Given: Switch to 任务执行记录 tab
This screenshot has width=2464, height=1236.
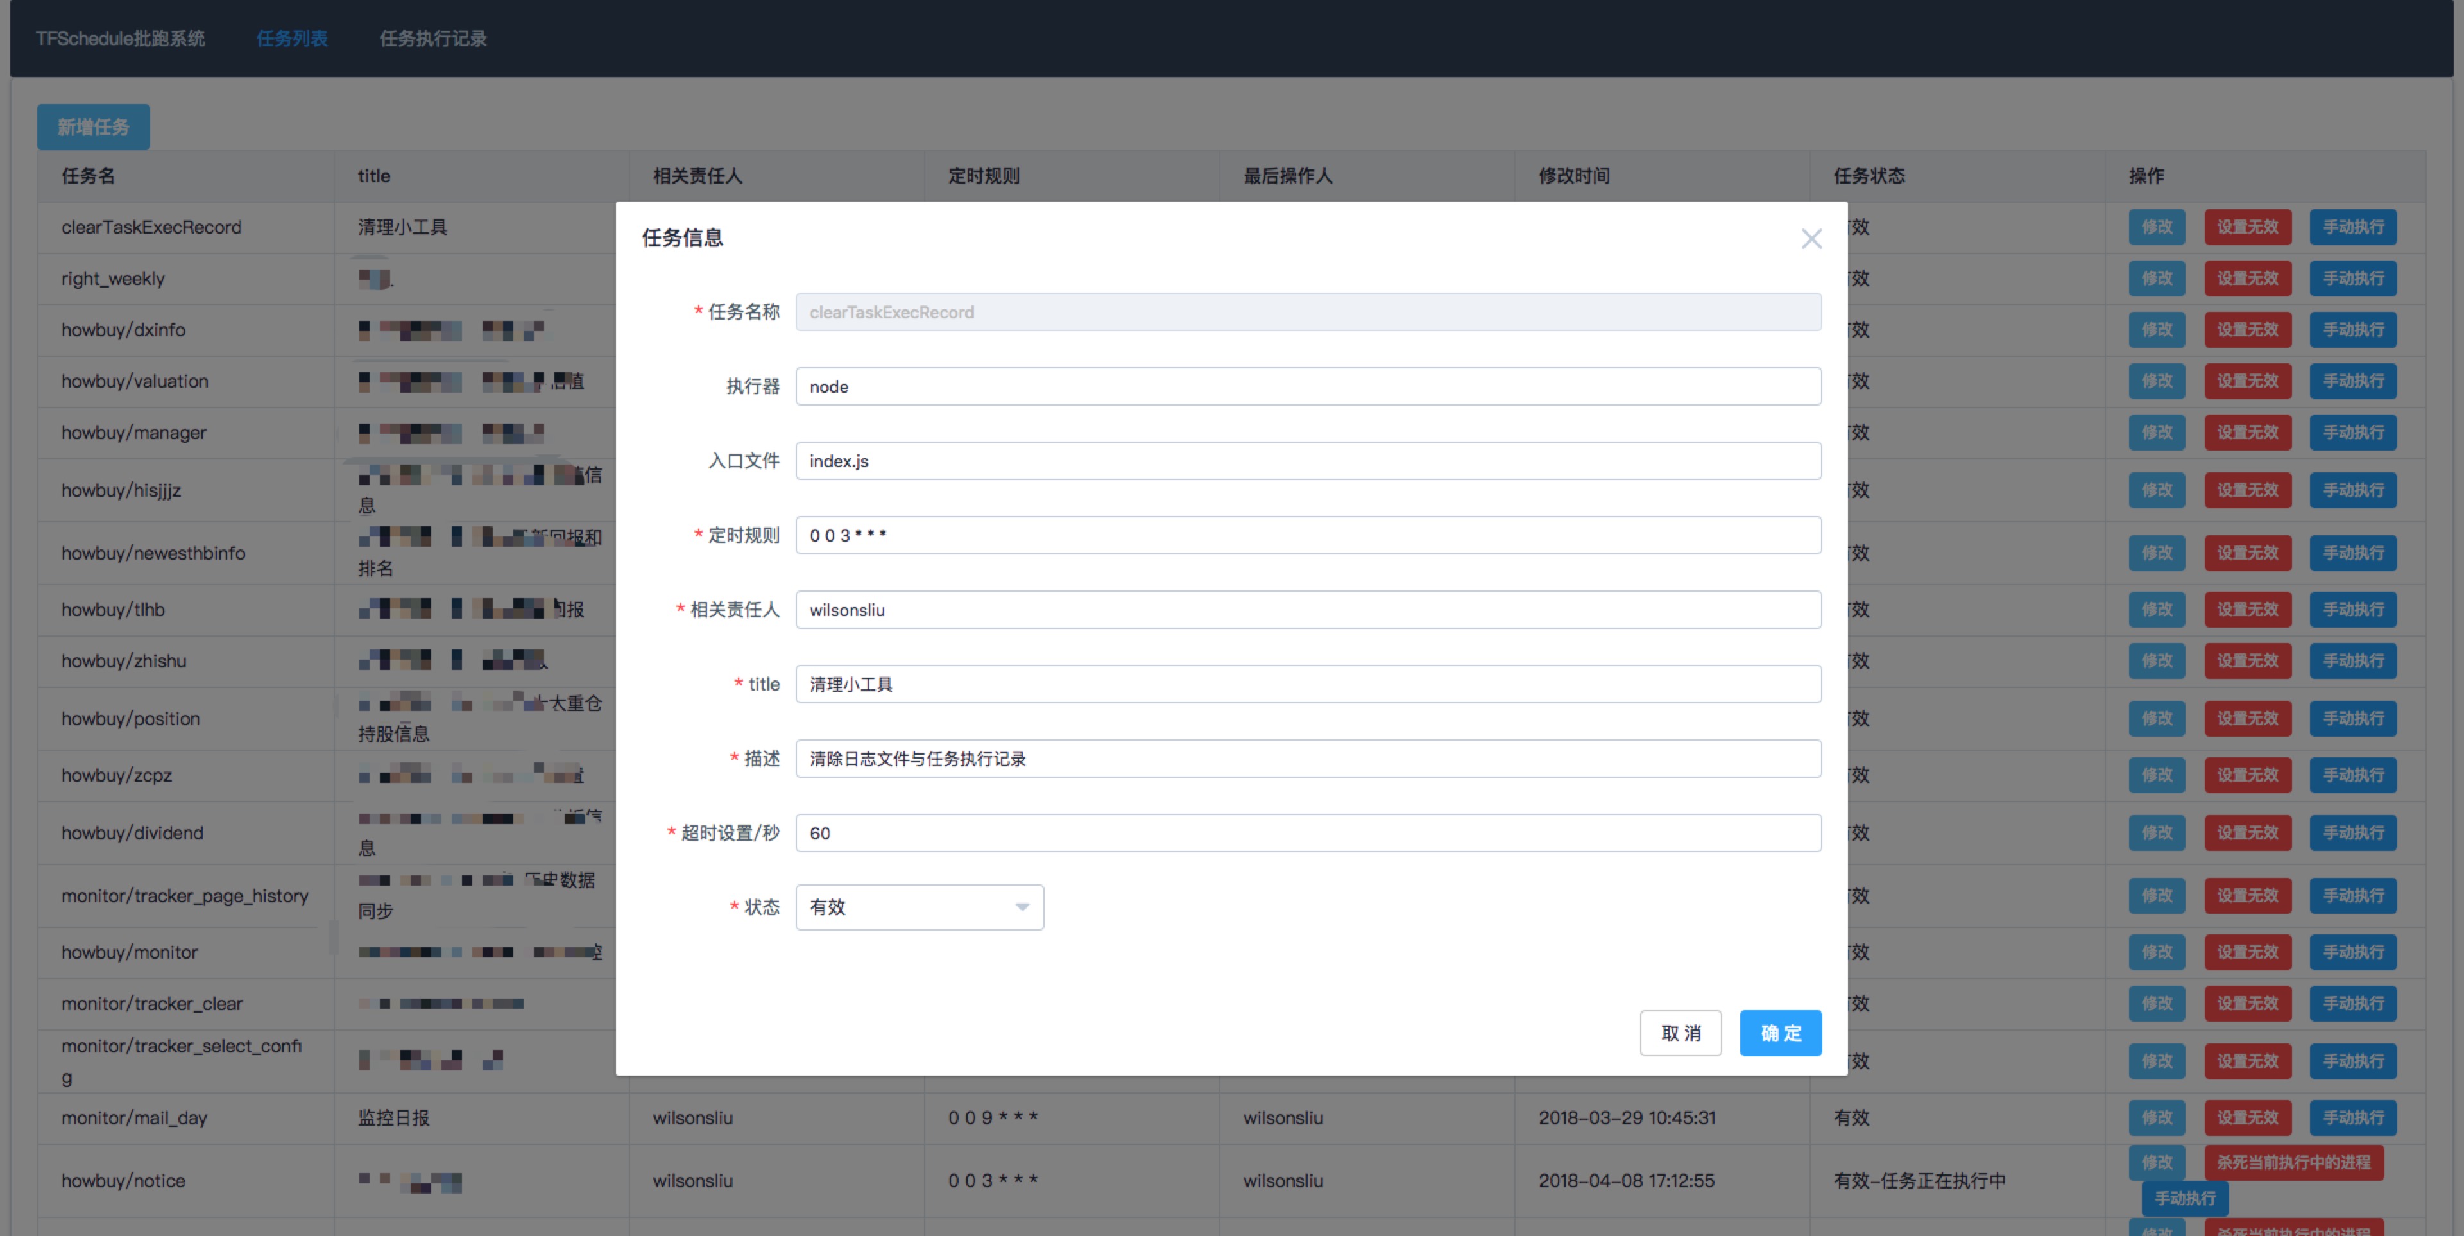Looking at the screenshot, I should pos(432,39).
